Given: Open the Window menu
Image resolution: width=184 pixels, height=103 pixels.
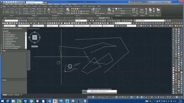Looking at the screenshot, I should [64, 4].
